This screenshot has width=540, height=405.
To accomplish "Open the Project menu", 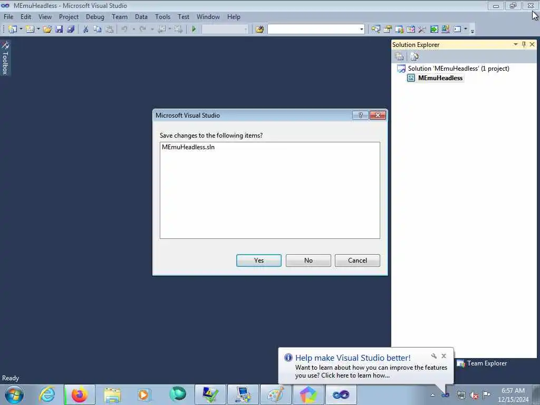I will tap(69, 16).
